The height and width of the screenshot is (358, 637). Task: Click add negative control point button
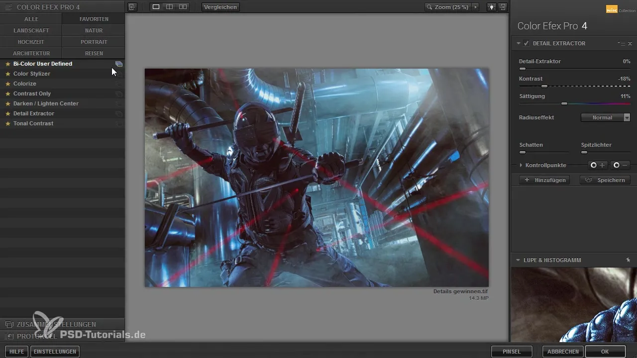tap(621, 165)
